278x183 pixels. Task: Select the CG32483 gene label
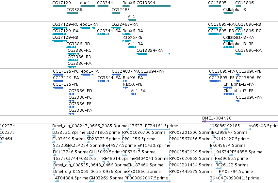(x=121, y=9)
